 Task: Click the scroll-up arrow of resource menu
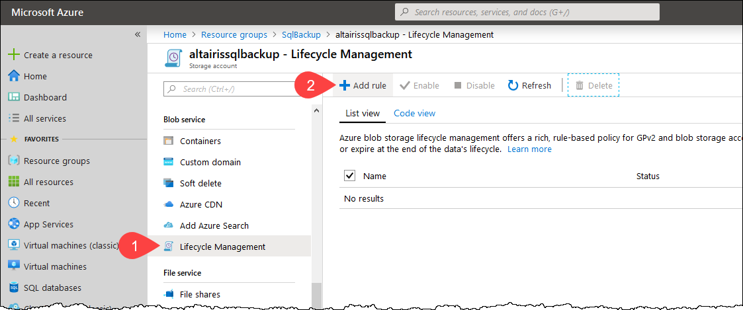pyautogui.click(x=316, y=111)
